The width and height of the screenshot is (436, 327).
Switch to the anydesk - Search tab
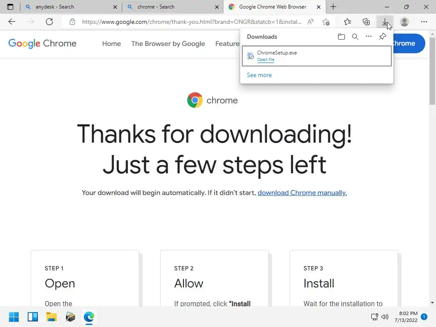coord(71,7)
